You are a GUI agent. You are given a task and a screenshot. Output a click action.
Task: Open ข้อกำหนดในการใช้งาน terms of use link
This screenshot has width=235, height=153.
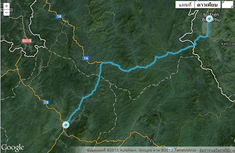pos(217,150)
